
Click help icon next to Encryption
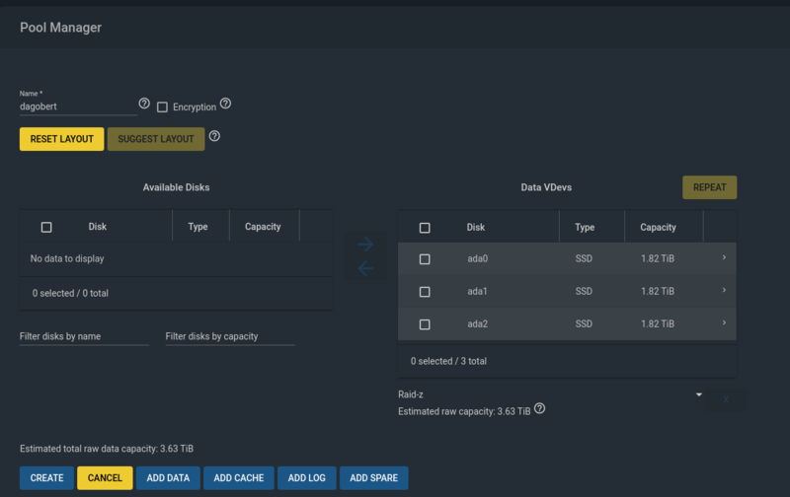(x=225, y=104)
